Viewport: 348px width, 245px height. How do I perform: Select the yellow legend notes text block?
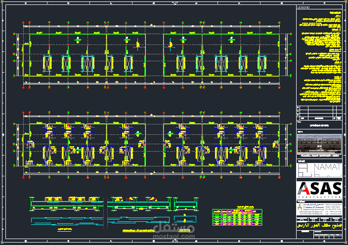click(321, 57)
